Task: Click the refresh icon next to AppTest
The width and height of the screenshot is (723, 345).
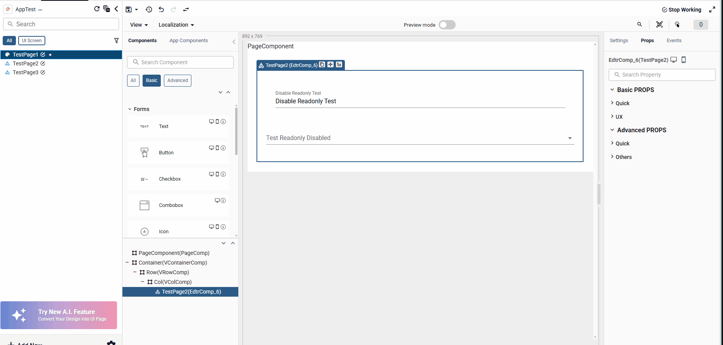Action: (x=97, y=9)
